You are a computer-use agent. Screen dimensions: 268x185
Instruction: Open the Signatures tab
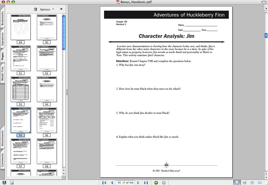pos(2,39)
